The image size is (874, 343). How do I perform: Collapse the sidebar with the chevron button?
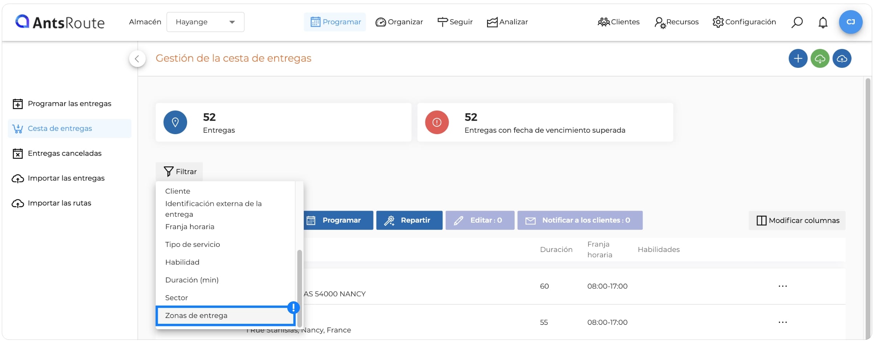pos(137,59)
